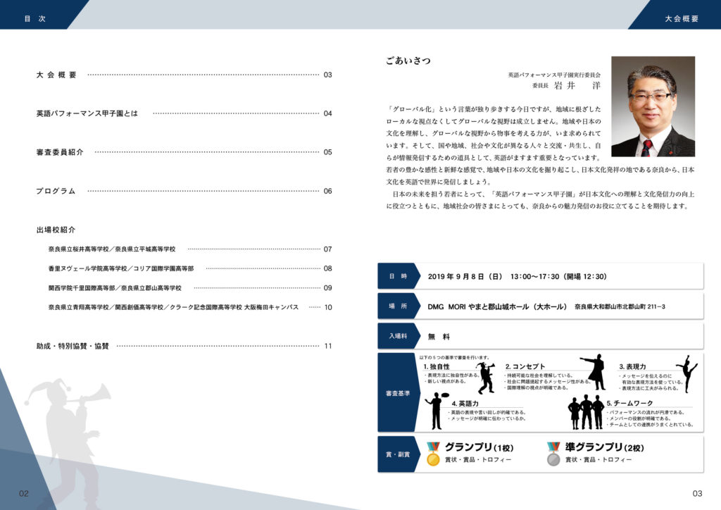Click the 審査基準 label tag
This screenshot has width=721, height=510.
[399, 393]
